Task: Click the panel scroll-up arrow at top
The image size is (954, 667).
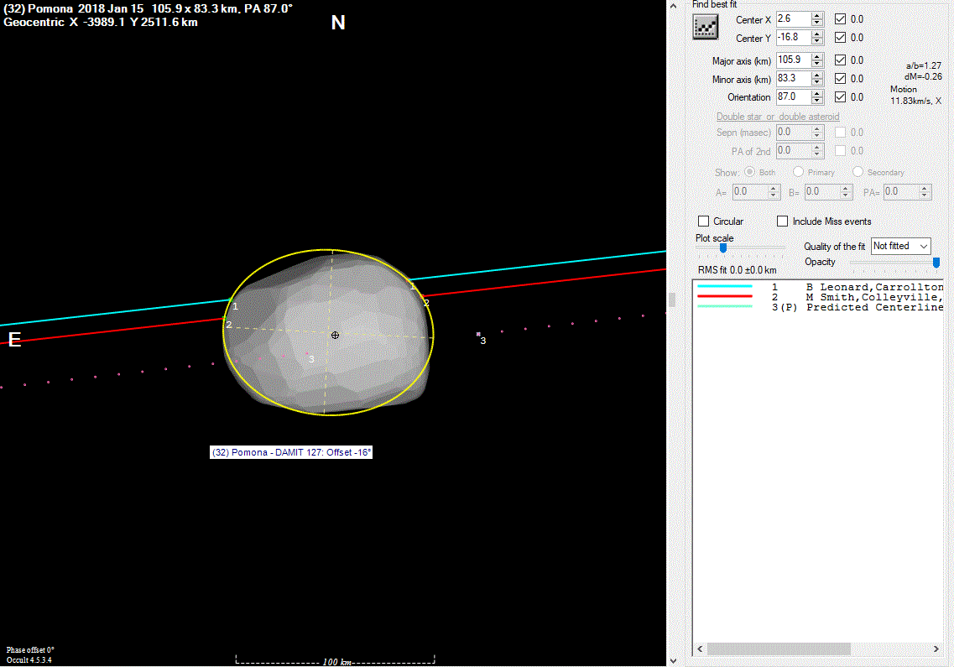Action: pyautogui.click(x=672, y=7)
